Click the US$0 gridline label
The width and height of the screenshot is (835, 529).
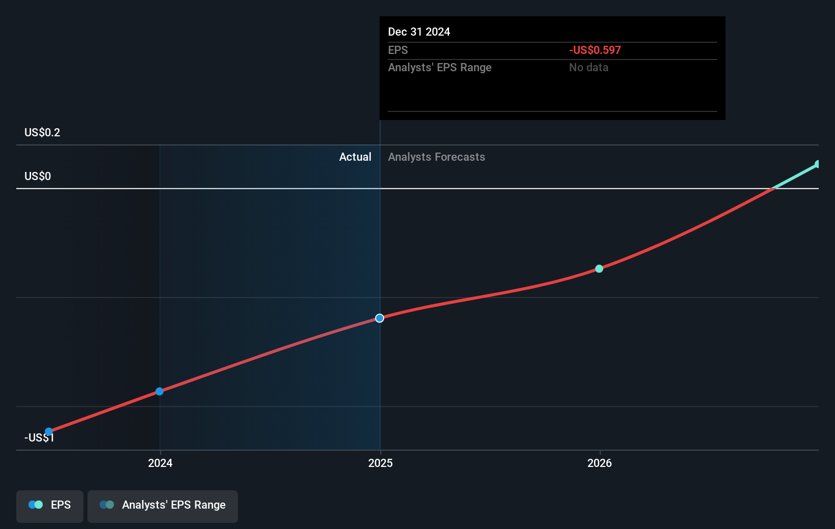tap(37, 176)
